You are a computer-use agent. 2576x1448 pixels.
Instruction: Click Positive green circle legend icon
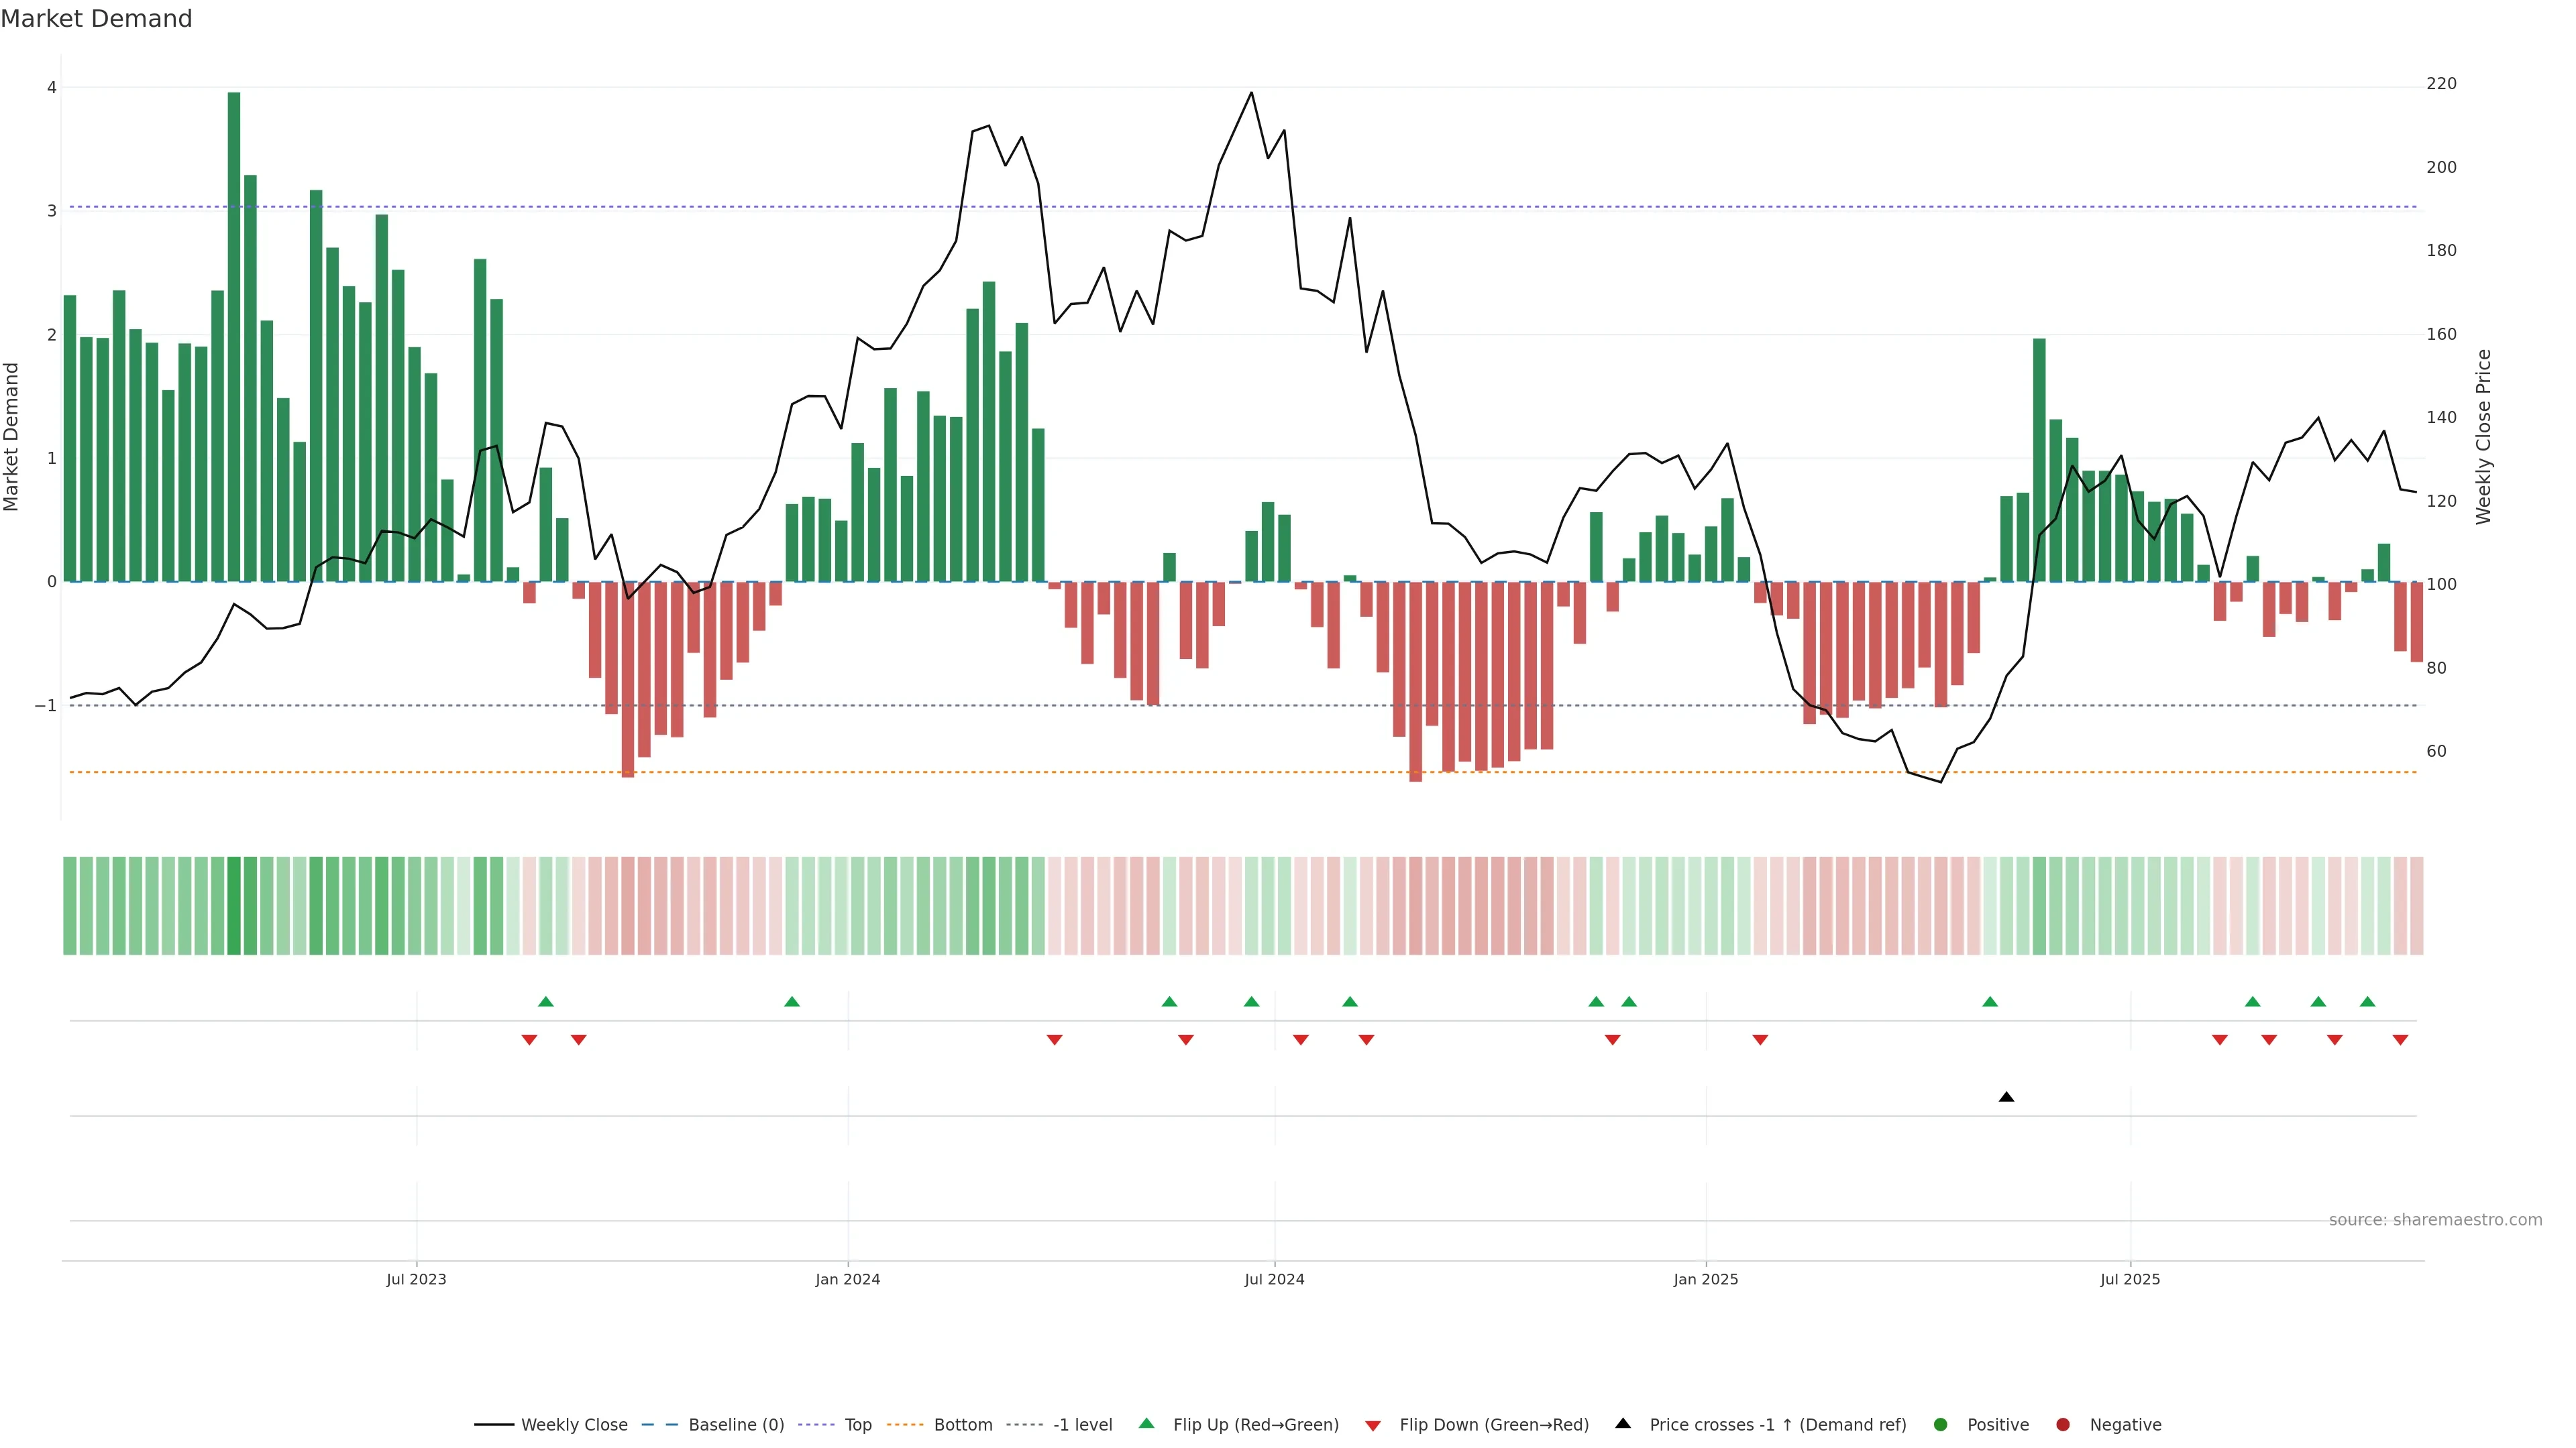pyautogui.click(x=1941, y=1425)
